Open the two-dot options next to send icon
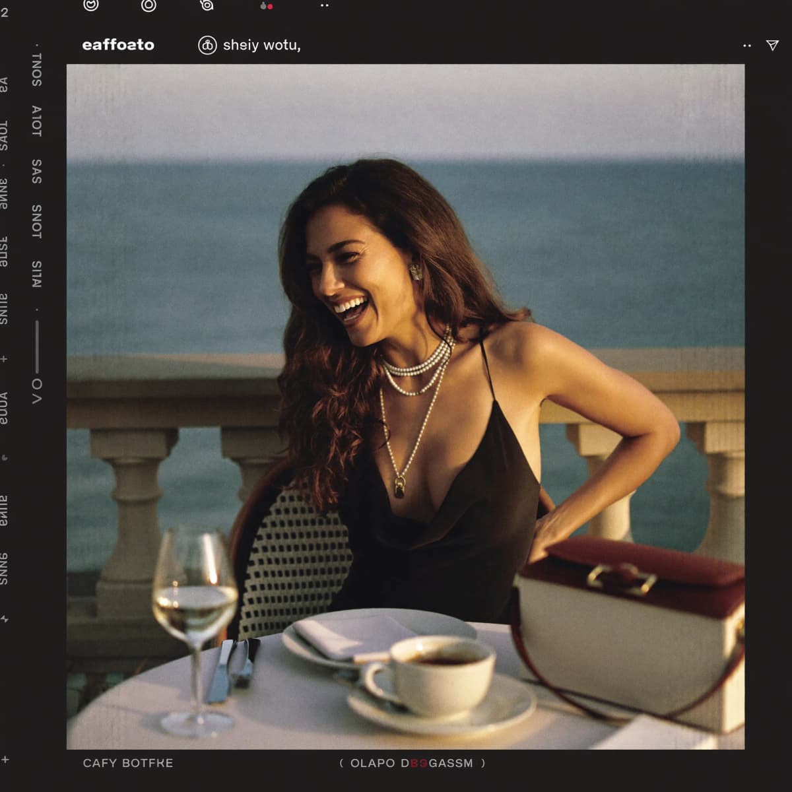The image size is (792, 792). tap(747, 46)
